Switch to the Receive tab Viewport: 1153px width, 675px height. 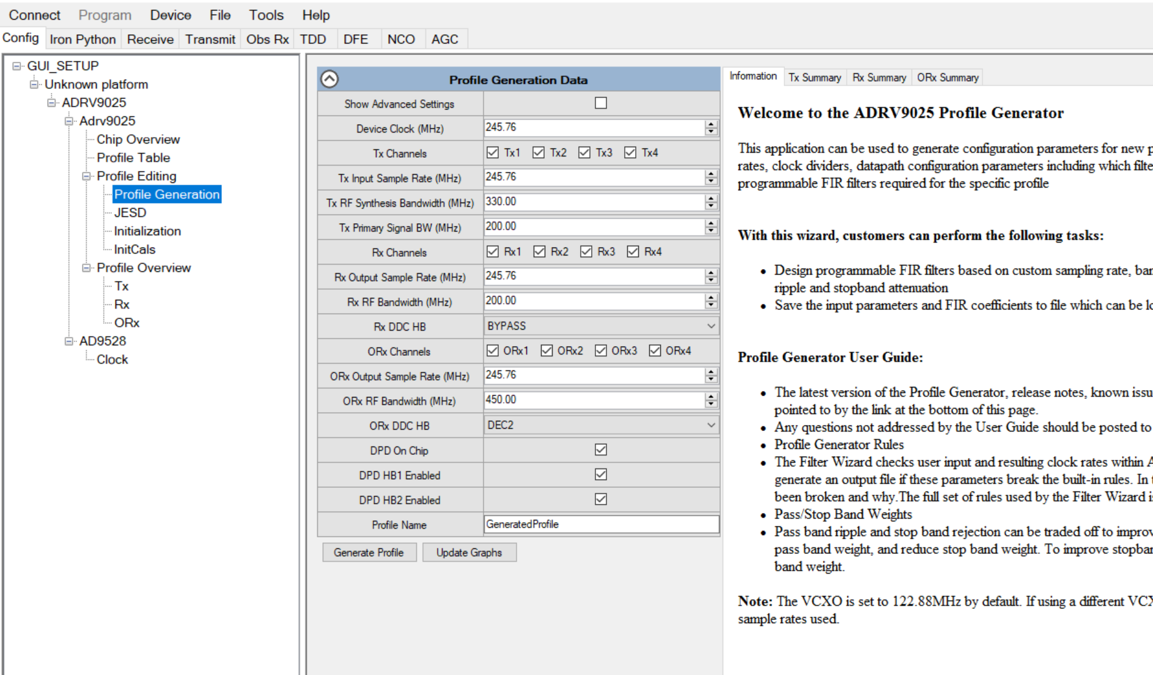(x=150, y=39)
